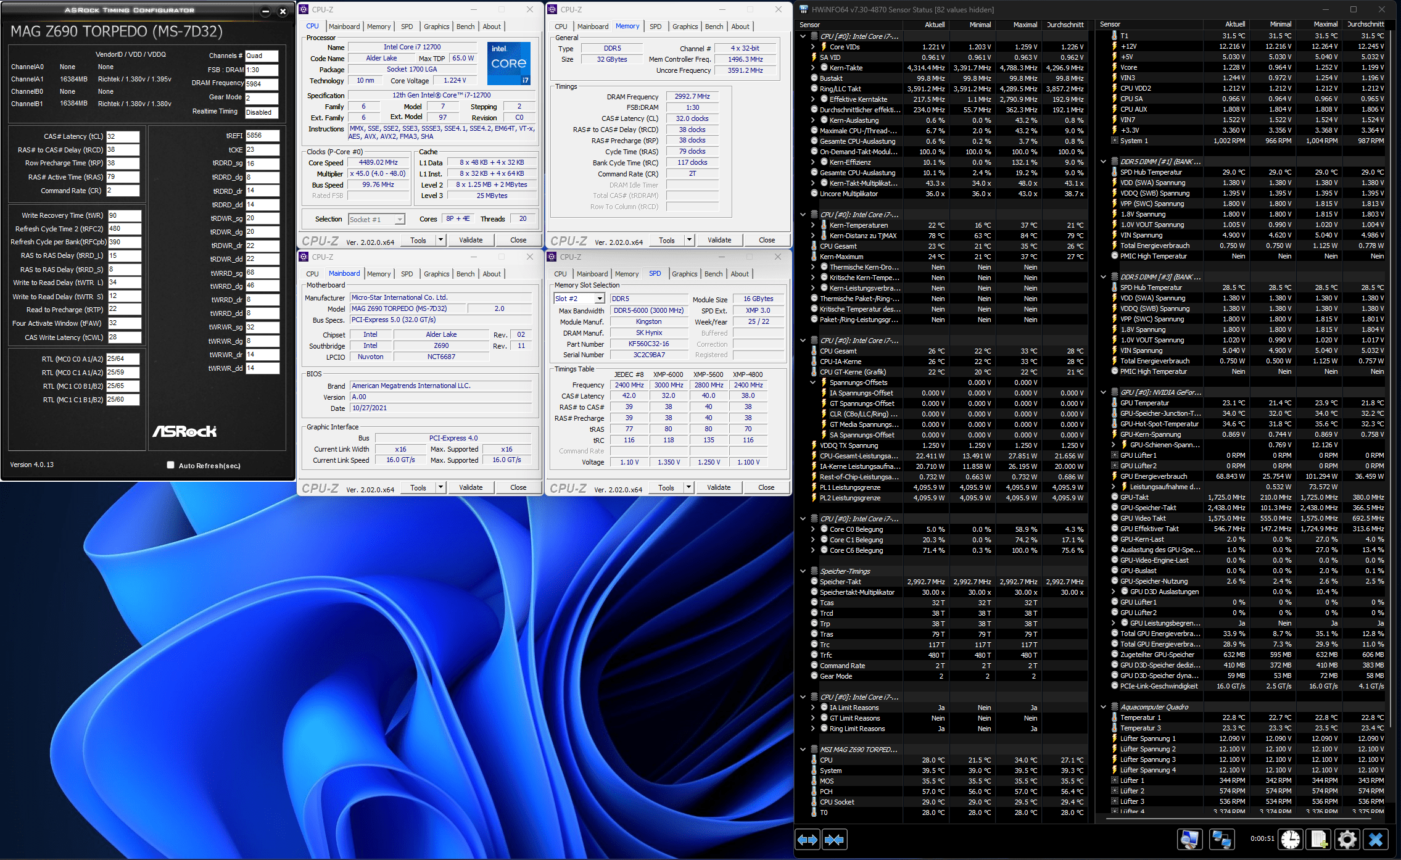Collapse the GPU NVIDIA GeForce sensor group
The height and width of the screenshot is (860, 1401).
[1104, 392]
